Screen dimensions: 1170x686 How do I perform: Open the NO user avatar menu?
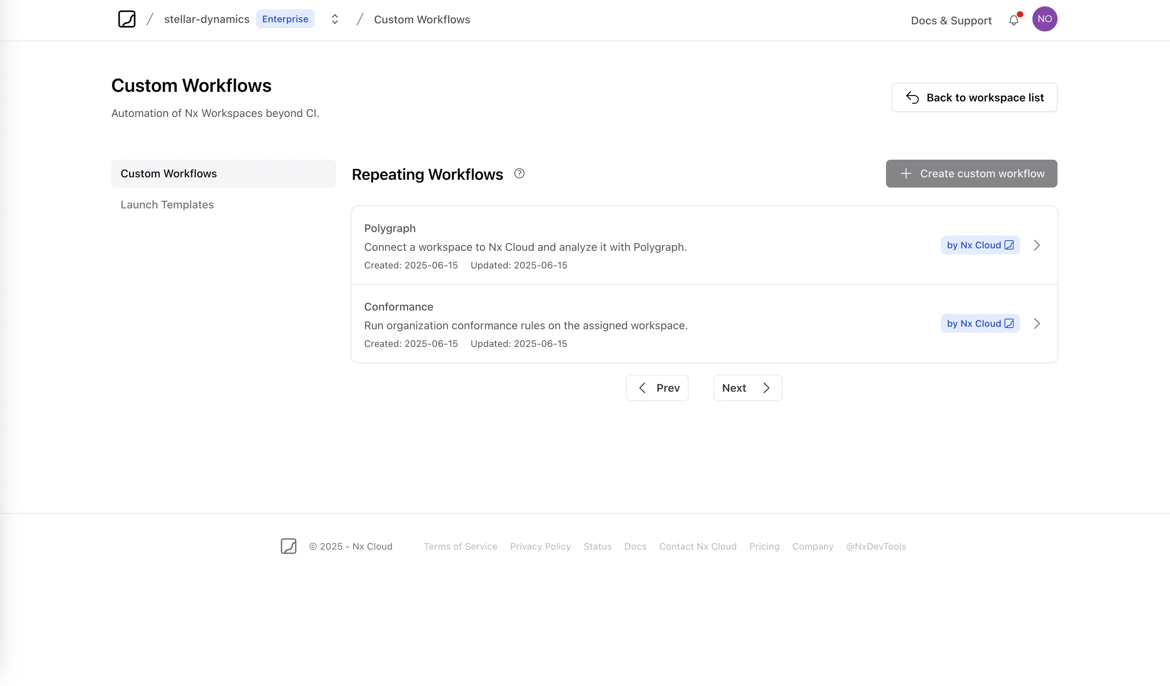(x=1044, y=19)
